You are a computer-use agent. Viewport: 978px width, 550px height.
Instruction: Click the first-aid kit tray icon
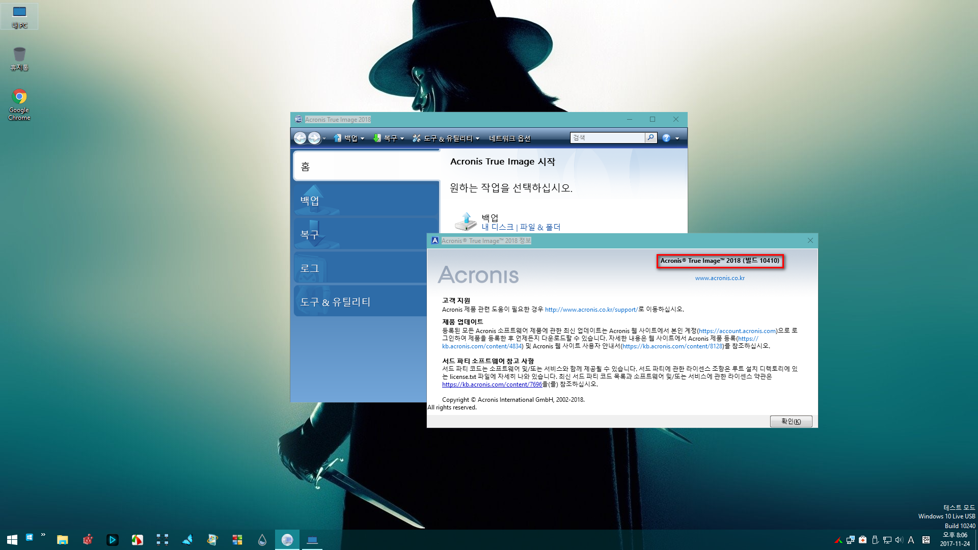point(863,540)
